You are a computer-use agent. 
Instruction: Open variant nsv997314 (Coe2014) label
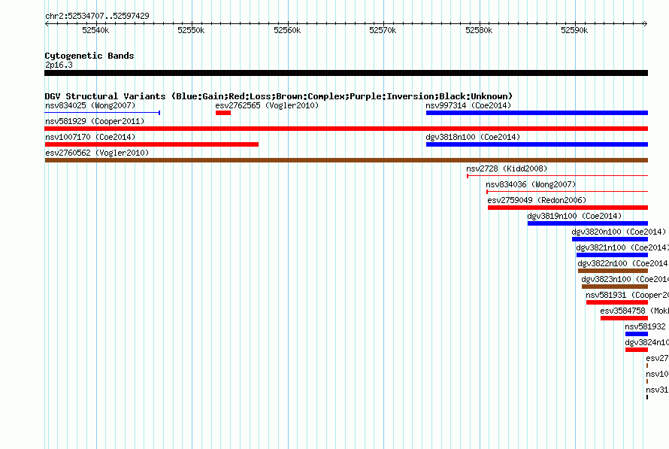coord(468,105)
